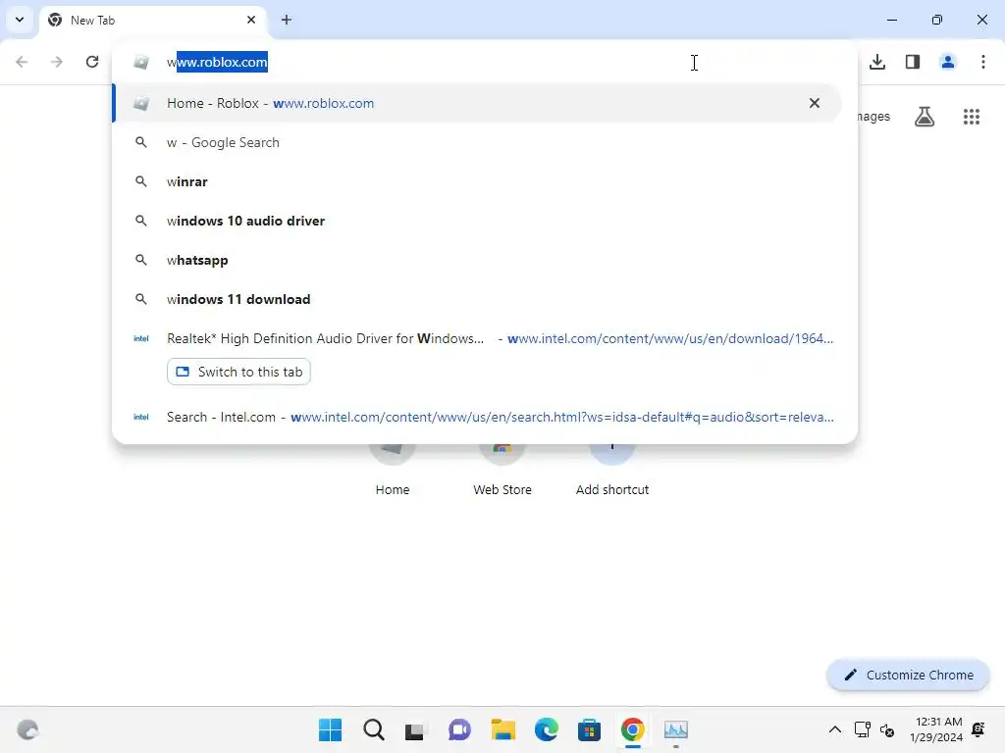
Task: Toggle the Chrome side panel
Action: 913,62
